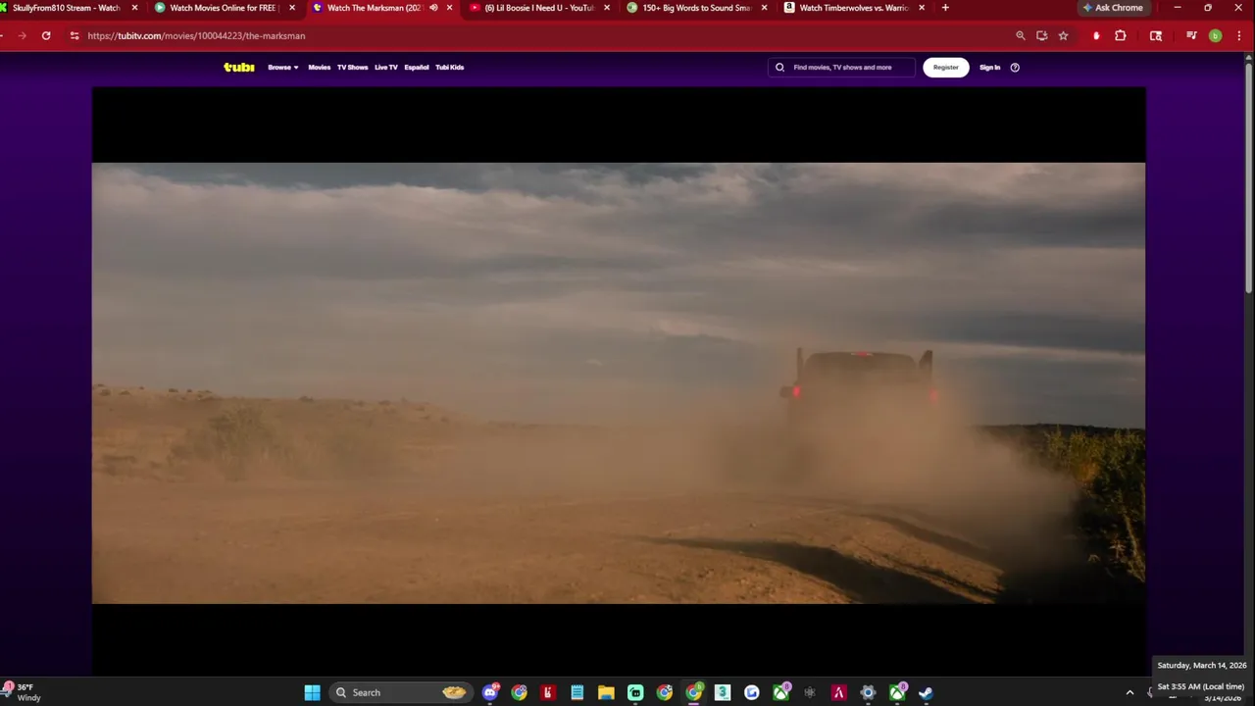
Task: Click the search magnifier icon in Tubi
Action: point(779,68)
